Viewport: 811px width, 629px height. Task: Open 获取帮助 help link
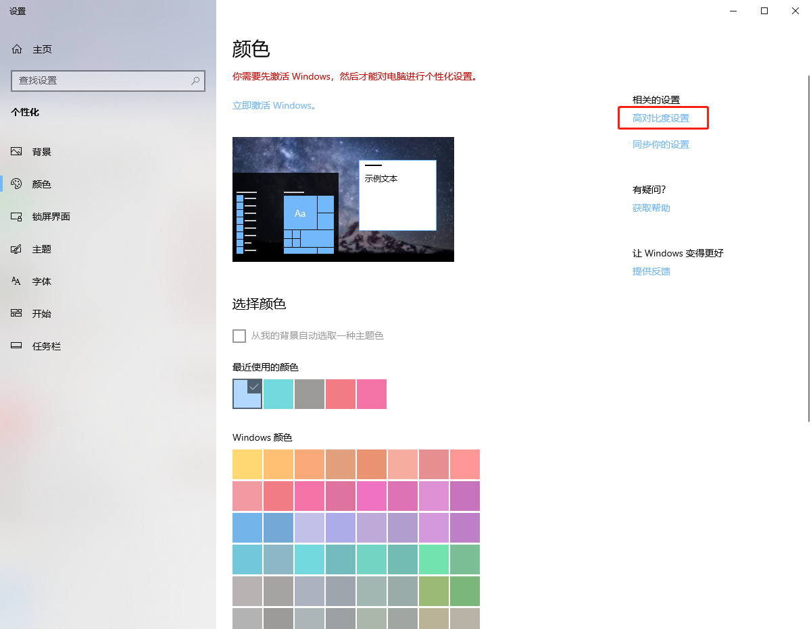pyautogui.click(x=651, y=207)
